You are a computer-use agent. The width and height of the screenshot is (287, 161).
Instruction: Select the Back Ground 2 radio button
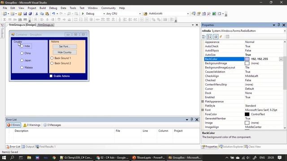[x=52, y=63]
